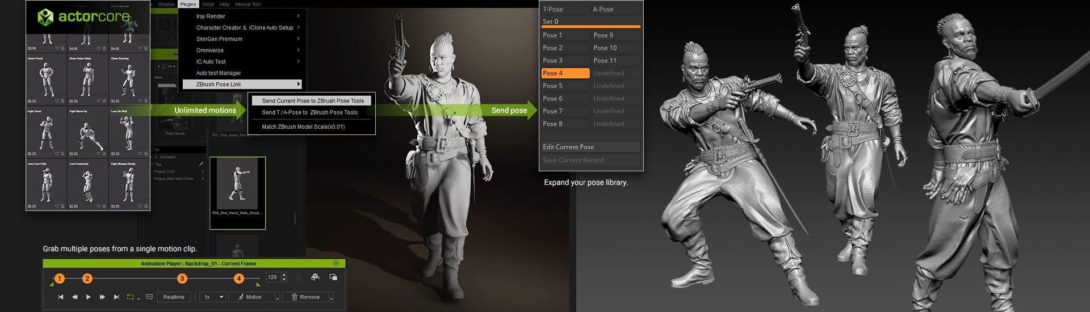Jump to the first frame of the clip
Image resolution: width=1090 pixels, height=312 pixels.
pyautogui.click(x=61, y=297)
